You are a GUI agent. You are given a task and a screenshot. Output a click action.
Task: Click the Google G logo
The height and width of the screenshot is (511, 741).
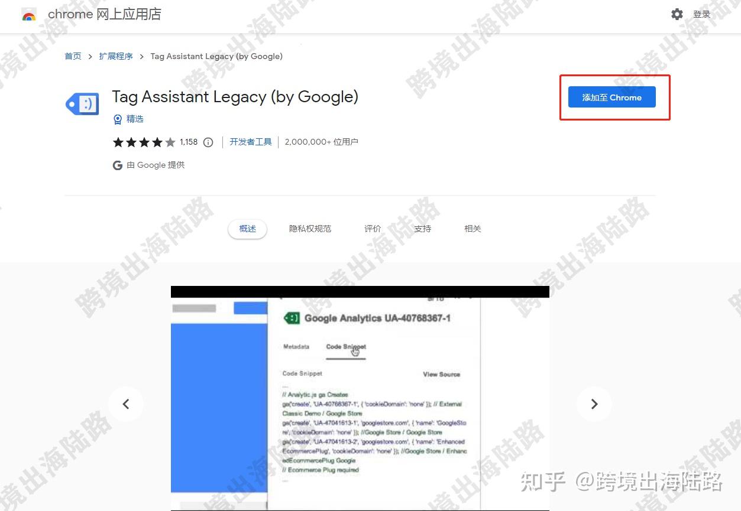(118, 165)
